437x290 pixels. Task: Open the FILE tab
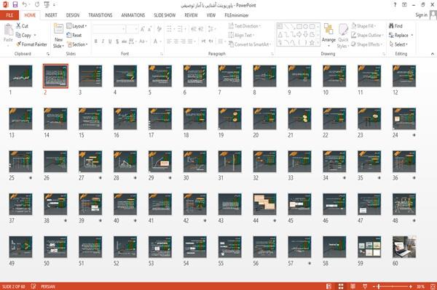coord(9,15)
